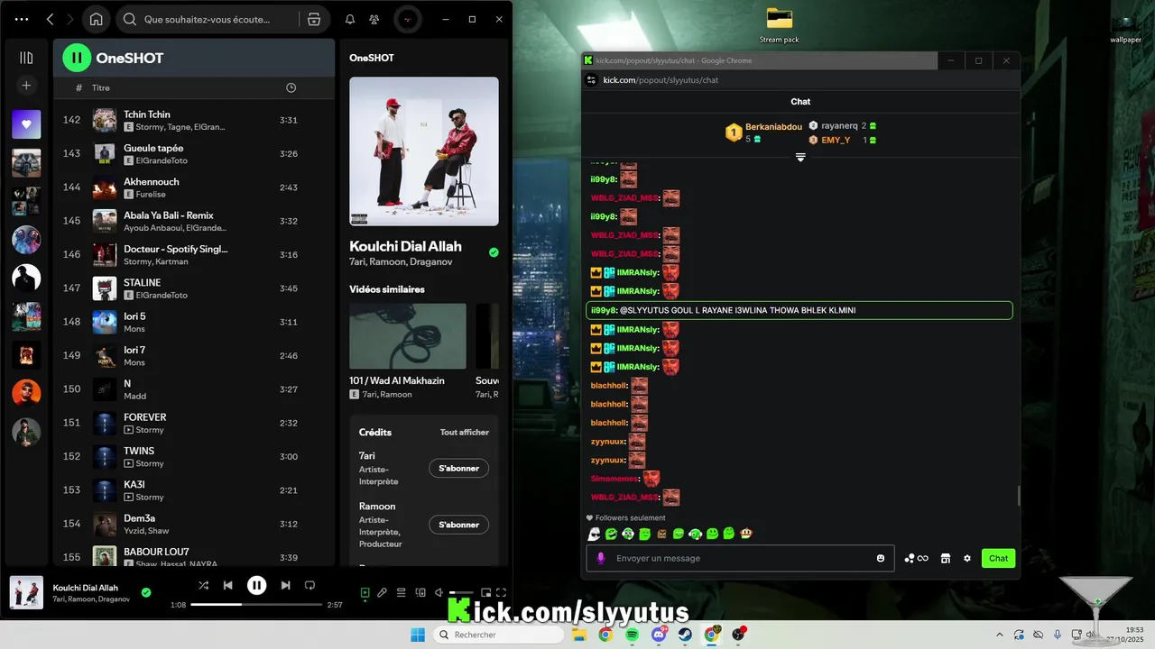1155x649 pixels.
Task: Adjust Spotify volume slider
Action: click(x=461, y=592)
